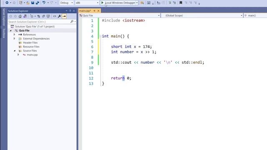Collapse the Source Files folder
The image size is (267, 150).
pyautogui.click(x=15, y=51)
